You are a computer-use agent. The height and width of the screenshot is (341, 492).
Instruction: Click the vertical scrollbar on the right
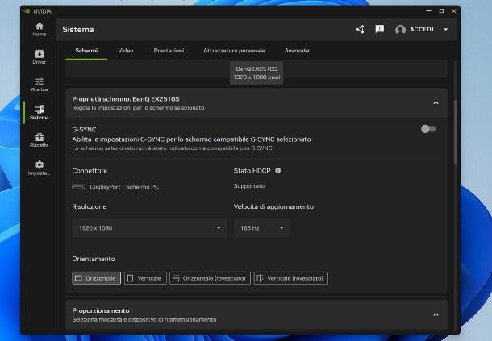click(455, 131)
